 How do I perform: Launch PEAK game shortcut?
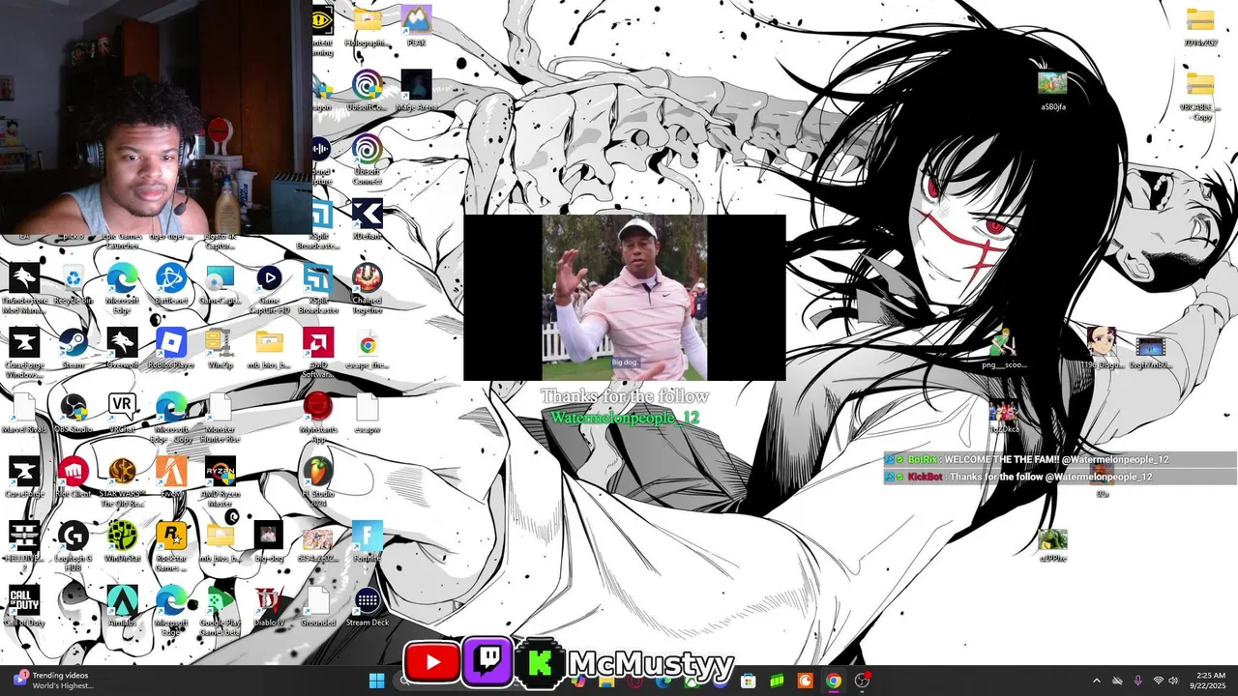tap(416, 26)
